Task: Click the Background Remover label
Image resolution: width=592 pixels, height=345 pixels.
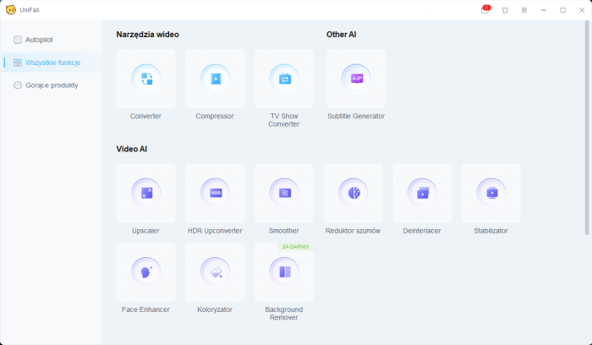Action: click(284, 314)
